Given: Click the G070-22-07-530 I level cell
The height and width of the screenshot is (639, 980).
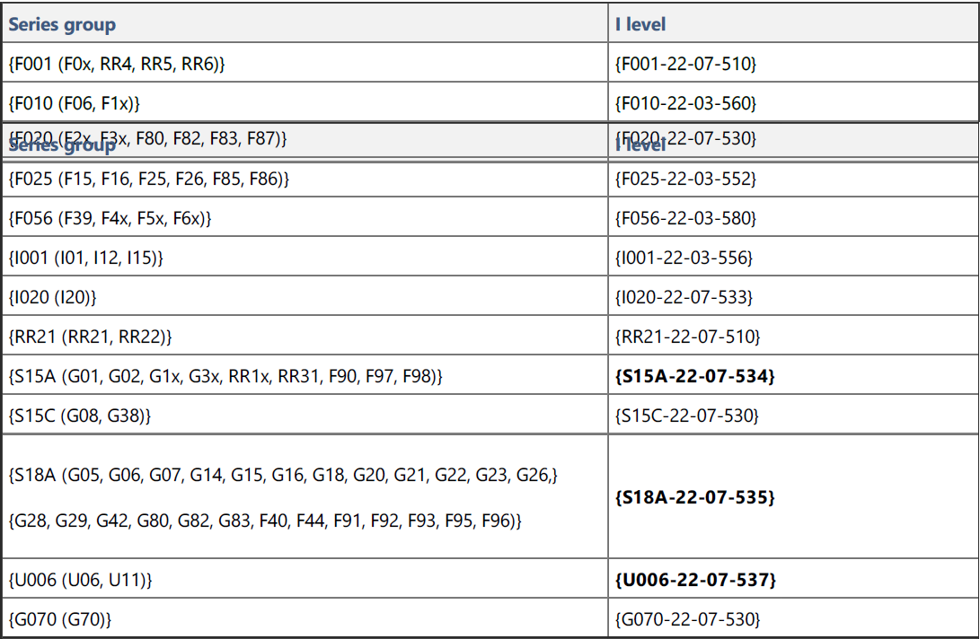Looking at the screenshot, I should pos(687,618).
